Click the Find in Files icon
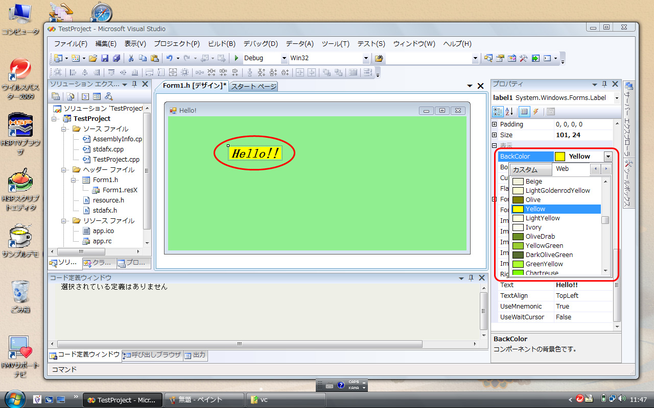This screenshot has height=408, width=654. tap(379, 58)
